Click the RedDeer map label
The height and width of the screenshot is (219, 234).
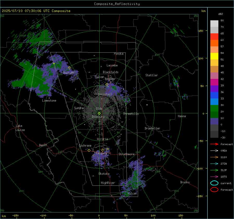pyautogui.click(x=110, y=79)
